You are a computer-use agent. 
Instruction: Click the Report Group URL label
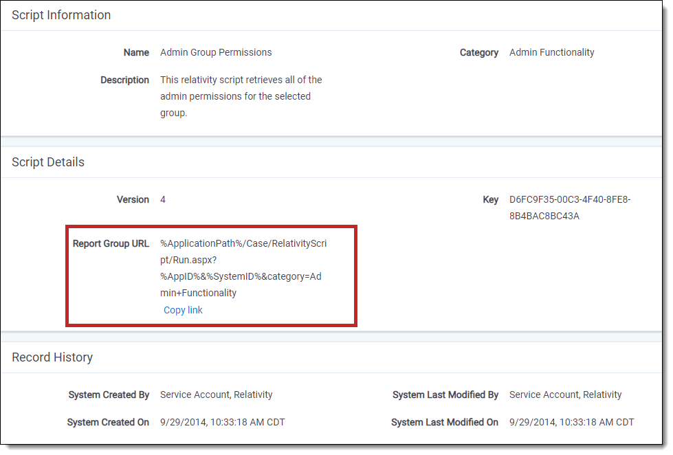(111, 244)
